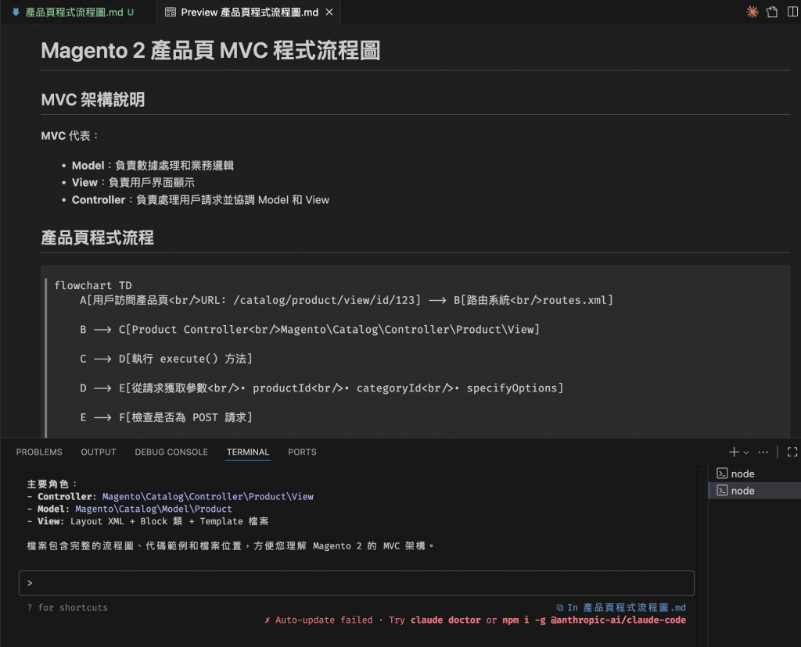This screenshot has height=647, width=801.
Task: Create a new terminal with plus icon
Action: (734, 452)
